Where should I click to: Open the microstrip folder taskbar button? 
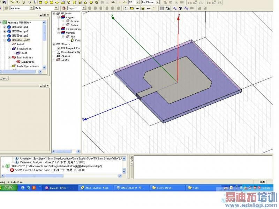[x=167, y=188]
